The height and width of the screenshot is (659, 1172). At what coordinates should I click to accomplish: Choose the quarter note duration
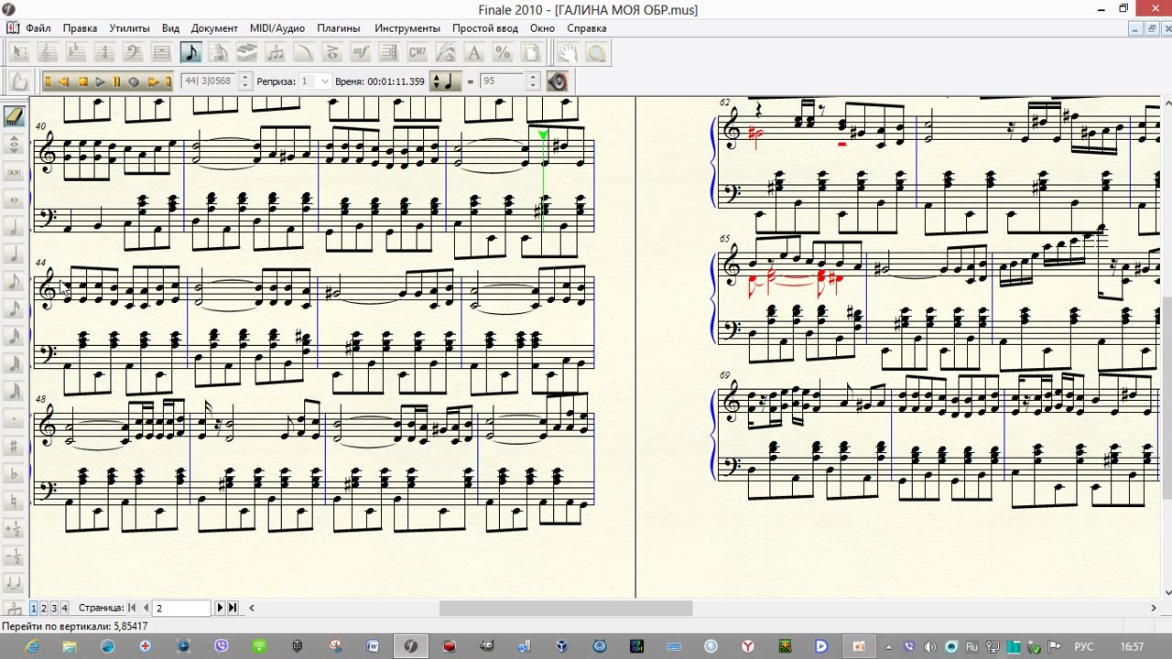point(14,254)
